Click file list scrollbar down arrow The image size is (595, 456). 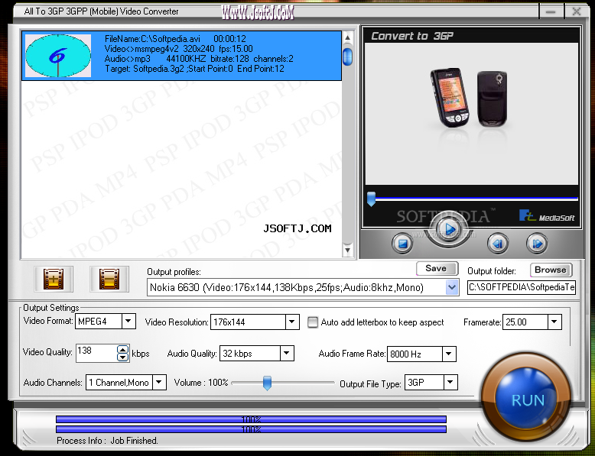[347, 251]
